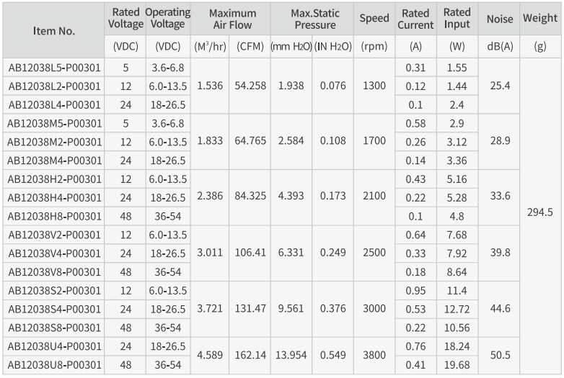Select the AB12038M2-P00301 row label
The image size is (564, 378).
[53, 142]
